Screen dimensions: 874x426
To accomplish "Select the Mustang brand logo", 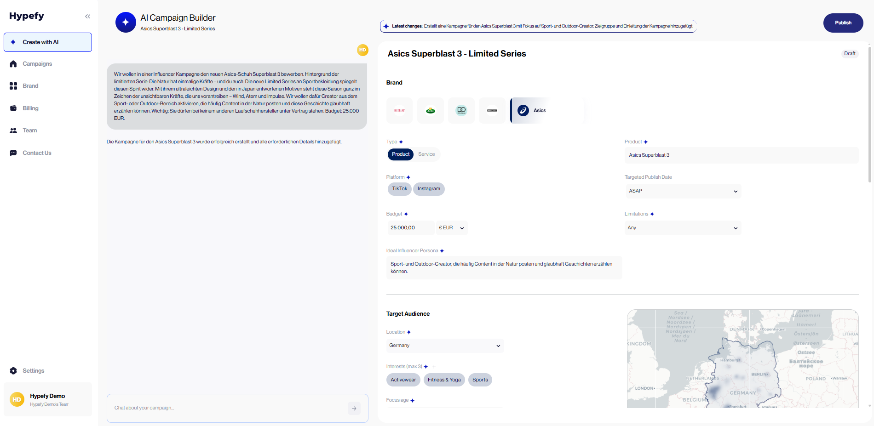I will tap(400, 110).
